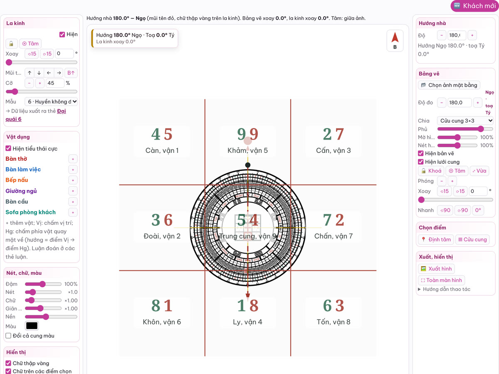Fit the drawing with the Vừa button
The width and height of the screenshot is (499, 374).
[479, 171]
